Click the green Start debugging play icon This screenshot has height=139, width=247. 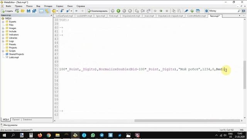118,11
